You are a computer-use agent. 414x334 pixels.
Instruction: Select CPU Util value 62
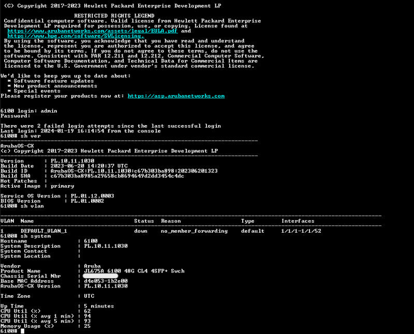click(87, 311)
